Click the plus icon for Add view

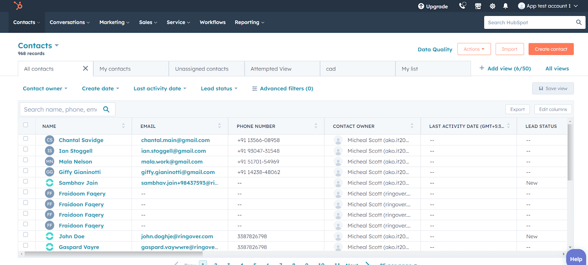pyautogui.click(x=482, y=68)
